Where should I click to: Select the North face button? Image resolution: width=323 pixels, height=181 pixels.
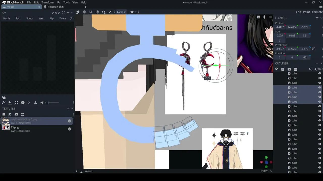click(7, 18)
